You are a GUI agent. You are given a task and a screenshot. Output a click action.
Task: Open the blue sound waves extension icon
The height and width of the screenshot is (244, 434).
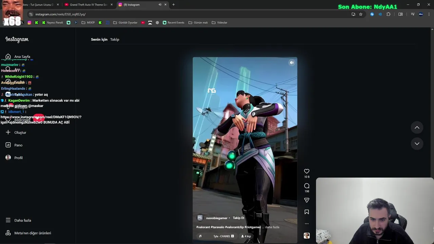pos(380,14)
